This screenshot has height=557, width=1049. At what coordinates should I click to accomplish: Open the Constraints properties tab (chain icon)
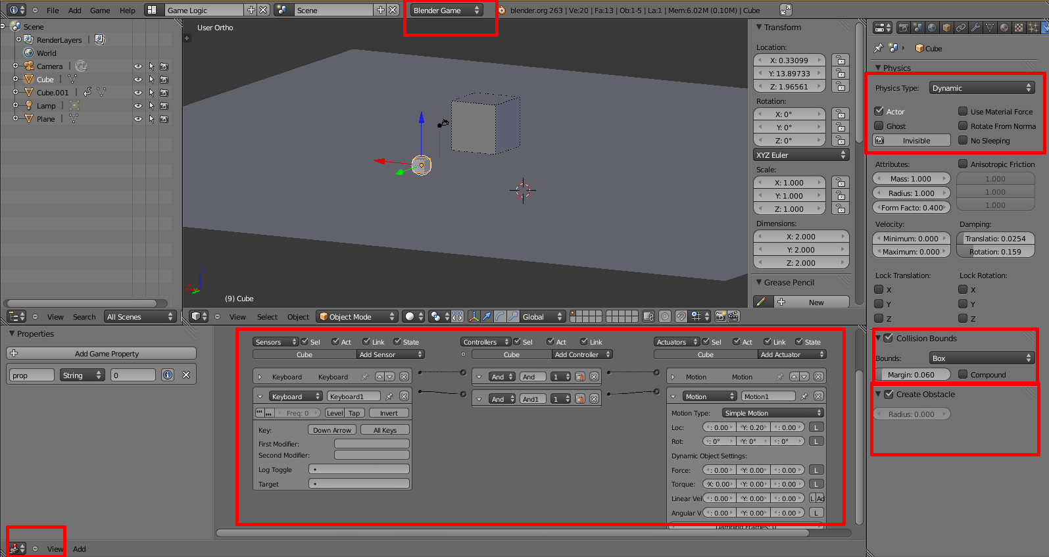tap(961, 28)
